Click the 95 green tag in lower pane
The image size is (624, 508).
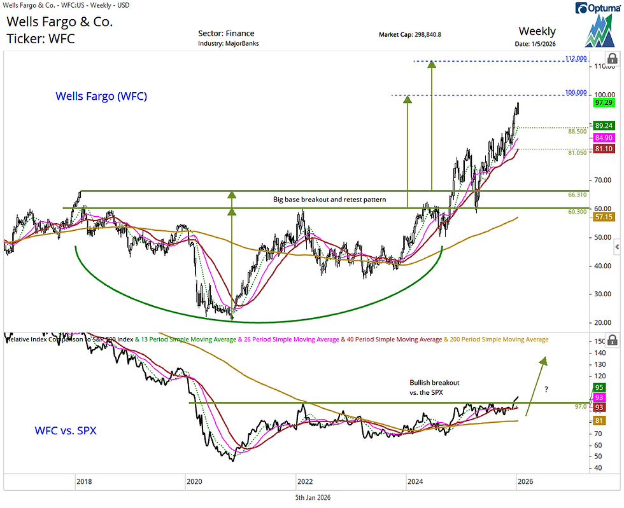[599, 388]
